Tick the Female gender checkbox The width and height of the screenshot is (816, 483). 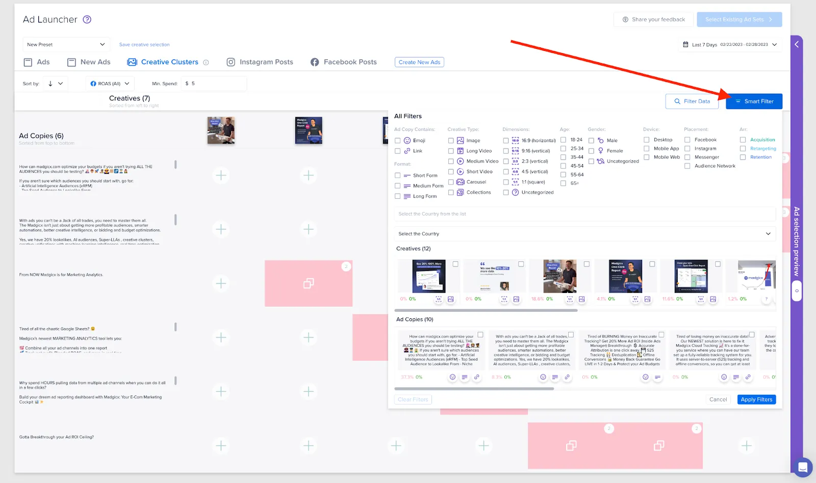pos(592,151)
